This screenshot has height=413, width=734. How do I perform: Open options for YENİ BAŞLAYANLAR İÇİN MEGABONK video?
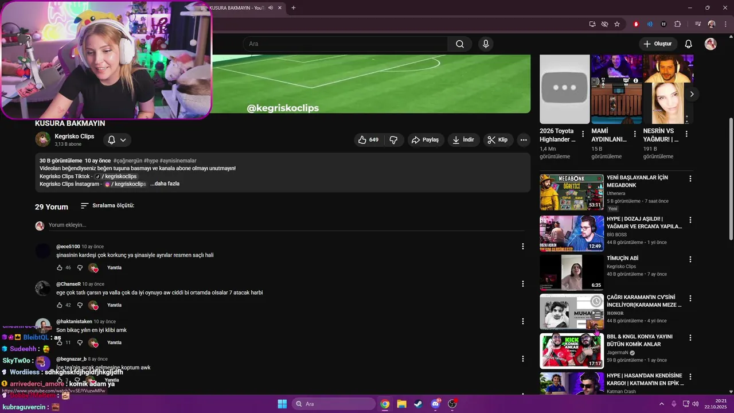690,179
